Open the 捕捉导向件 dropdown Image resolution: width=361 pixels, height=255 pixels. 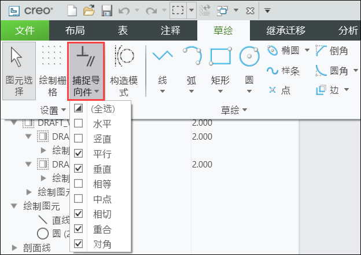tap(86, 70)
